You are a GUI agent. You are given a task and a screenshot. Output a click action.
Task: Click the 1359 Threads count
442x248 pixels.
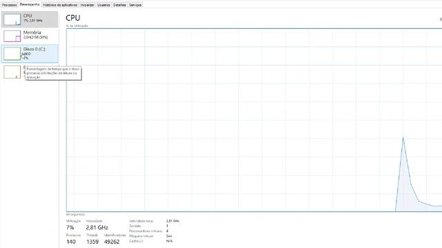pos(93,242)
